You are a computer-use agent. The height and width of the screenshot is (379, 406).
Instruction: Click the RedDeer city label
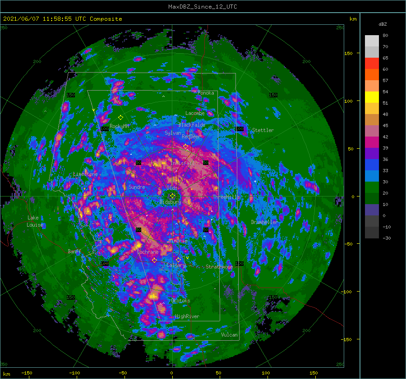[x=191, y=137]
